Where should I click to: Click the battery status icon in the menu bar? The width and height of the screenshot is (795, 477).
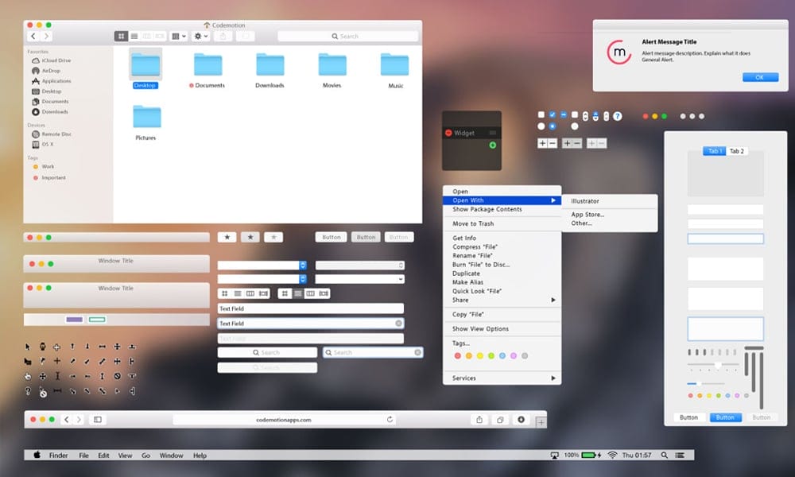589,456
